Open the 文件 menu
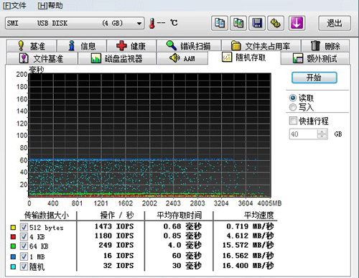 point(14,5)
